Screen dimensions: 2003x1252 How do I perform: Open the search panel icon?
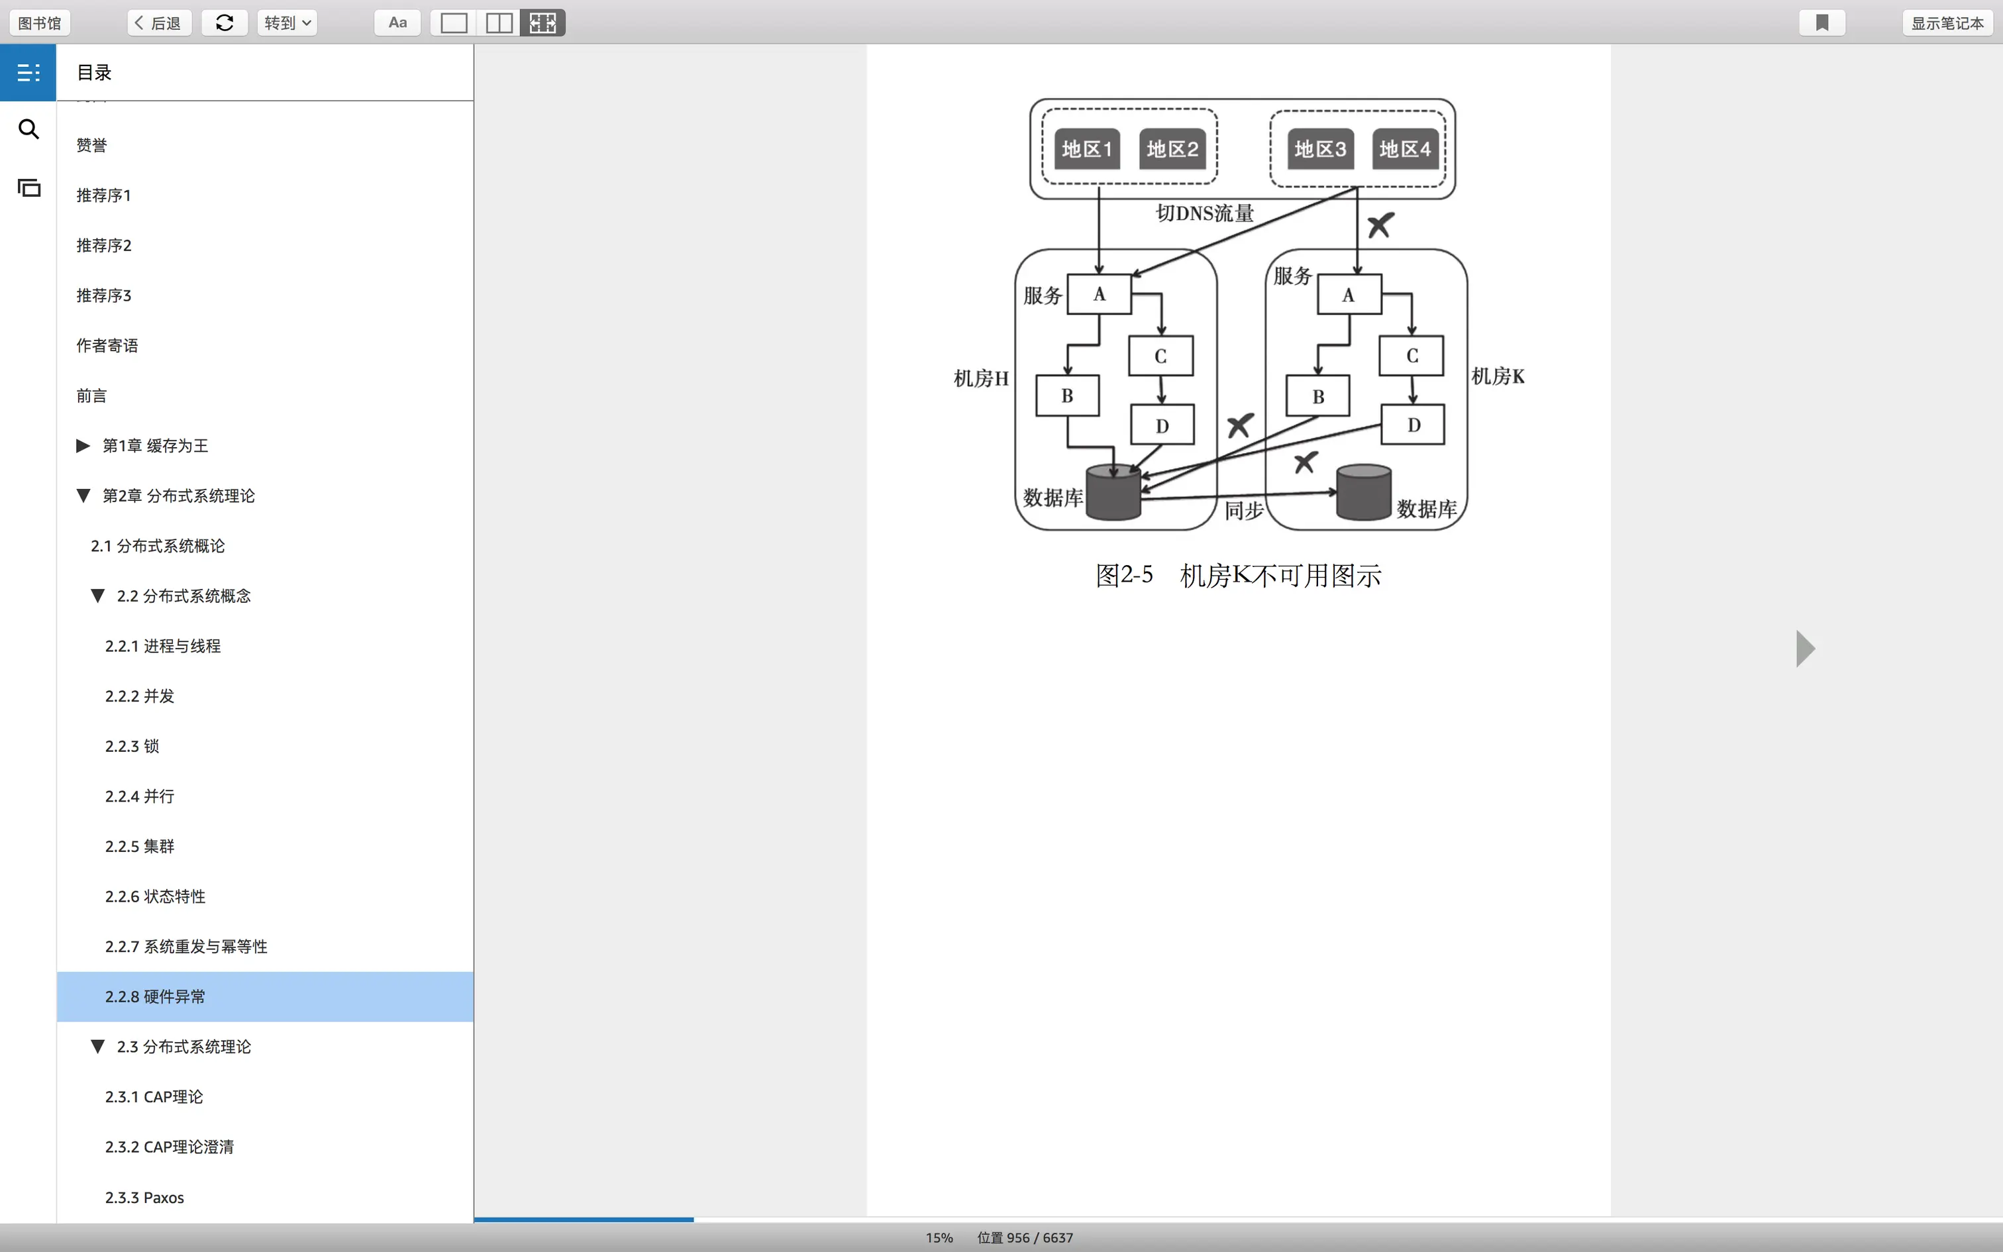tap(28, 129)
